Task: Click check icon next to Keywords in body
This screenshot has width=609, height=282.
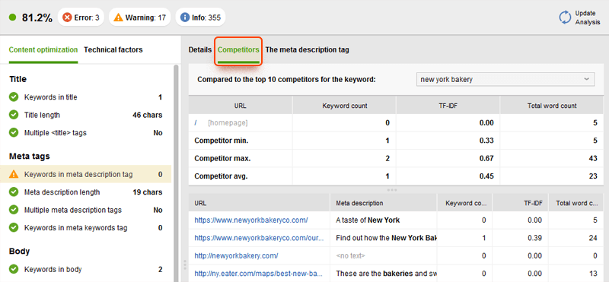Action: (x=14, y=269)
